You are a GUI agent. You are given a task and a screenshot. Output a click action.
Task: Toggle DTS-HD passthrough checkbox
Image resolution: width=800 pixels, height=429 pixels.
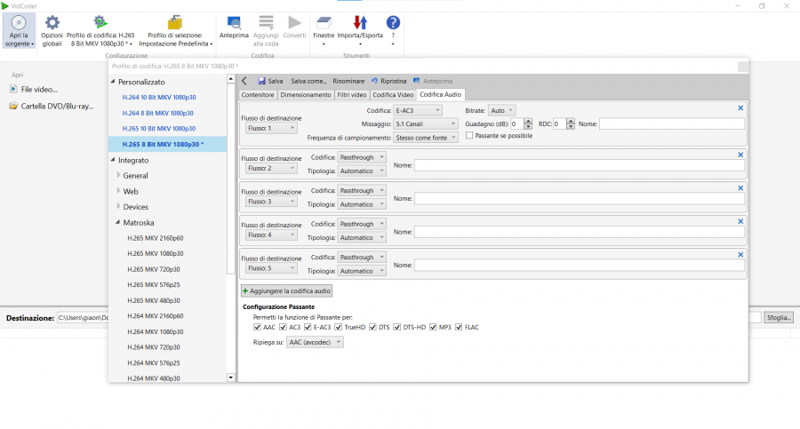click(397, 327)
